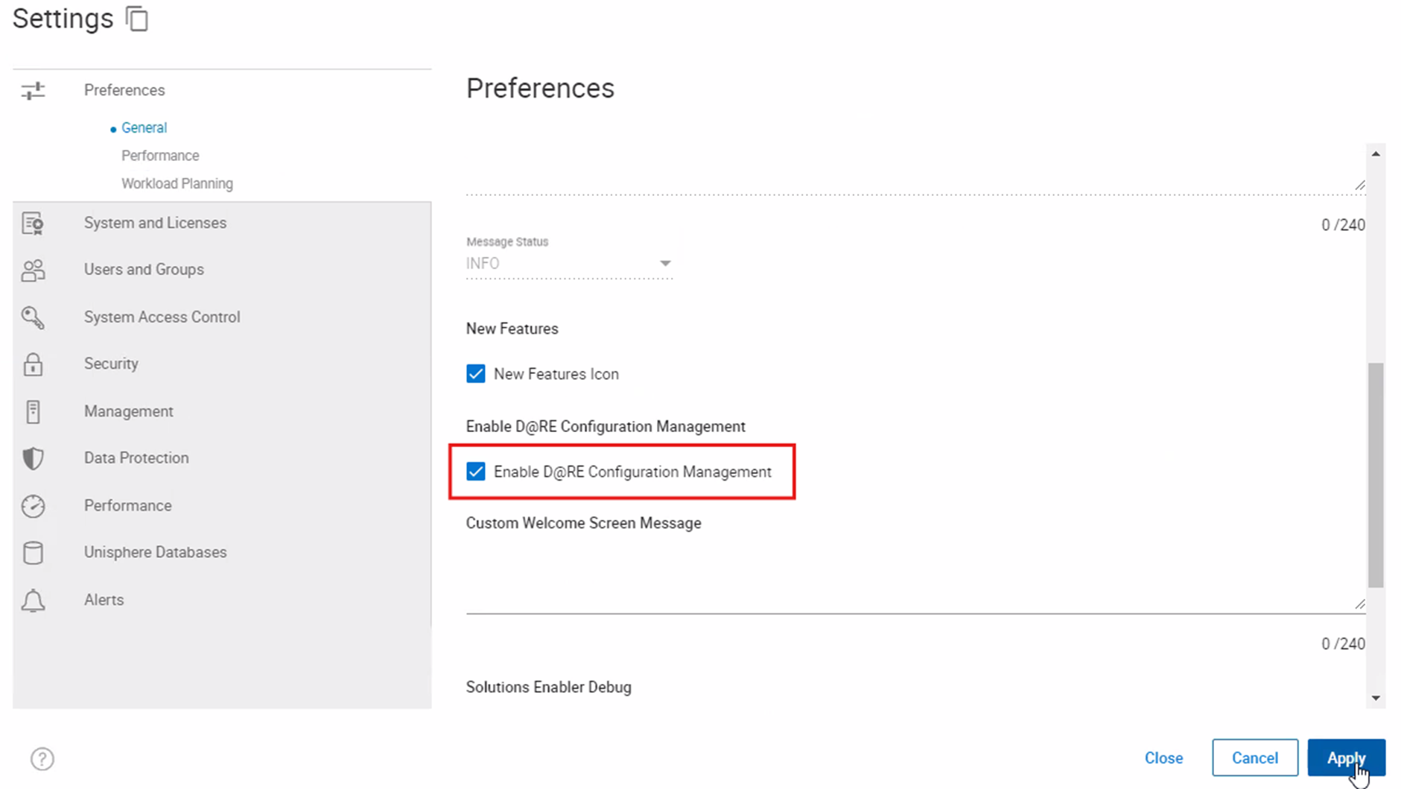Click the copy icon beside Settings title
The height and width of the screenshot is (789, 1401).
(x=137, y=19)
